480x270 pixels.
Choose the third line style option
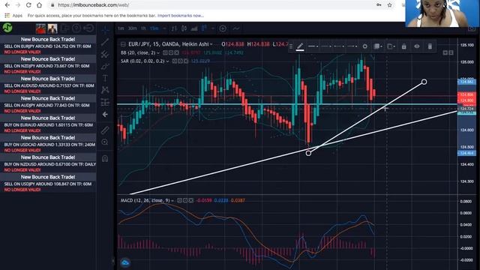pos(339,46)
